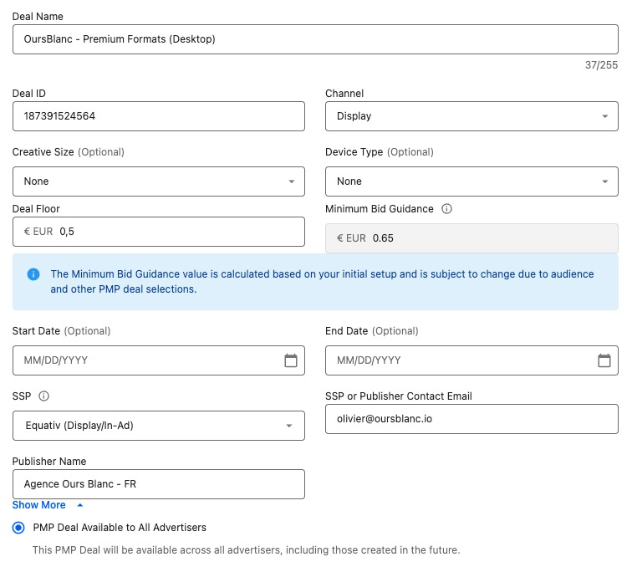
Task: Select PMP Deal Available to All Advertisers
Action: 19,528
